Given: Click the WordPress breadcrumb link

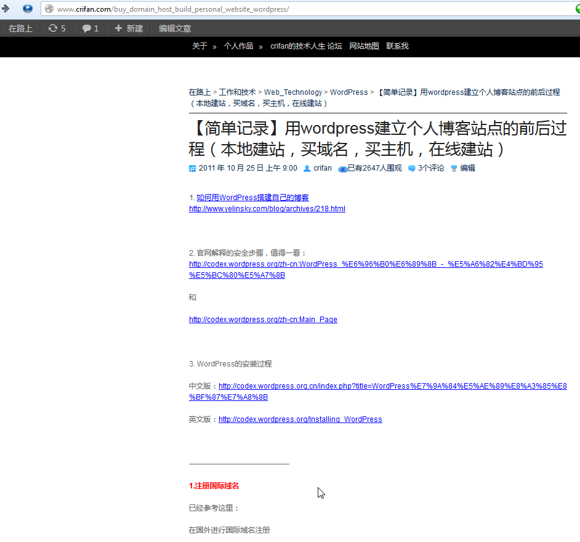Looking at the screenshot, I should coord(349,92).
